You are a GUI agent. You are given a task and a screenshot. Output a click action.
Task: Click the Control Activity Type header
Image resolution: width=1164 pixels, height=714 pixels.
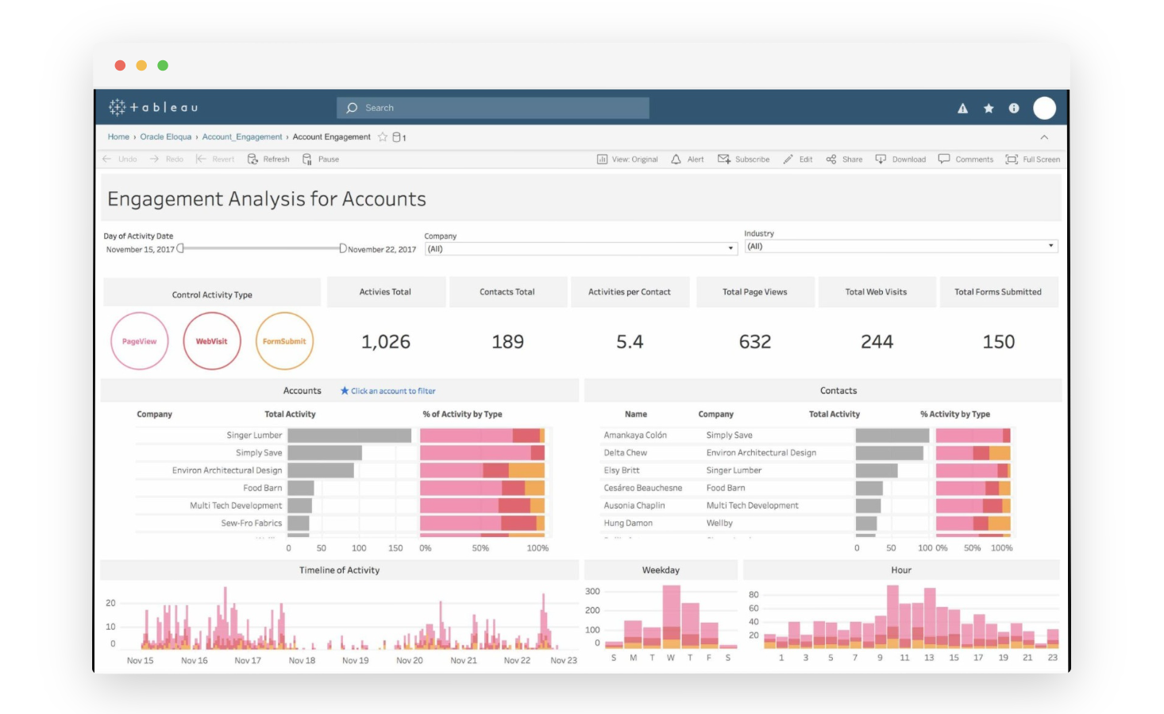point(212,295)
